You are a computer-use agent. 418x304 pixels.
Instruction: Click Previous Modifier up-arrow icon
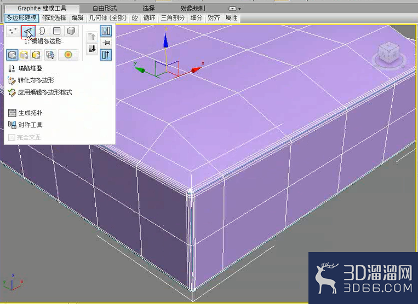pos(92,37)
